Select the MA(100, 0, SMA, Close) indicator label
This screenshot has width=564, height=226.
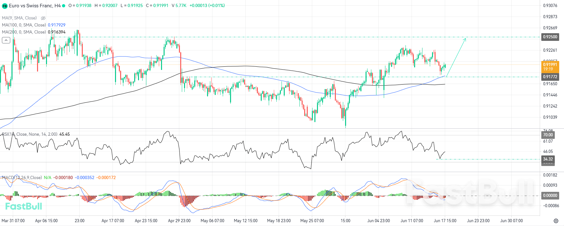[24, 25]
